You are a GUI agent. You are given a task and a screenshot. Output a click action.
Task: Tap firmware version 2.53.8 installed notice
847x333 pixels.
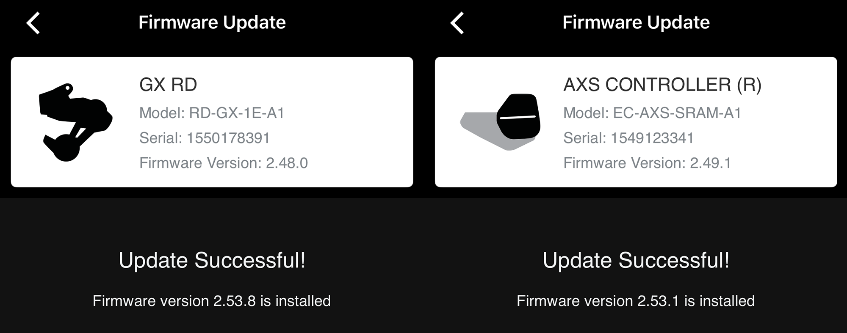click(212, 301)
